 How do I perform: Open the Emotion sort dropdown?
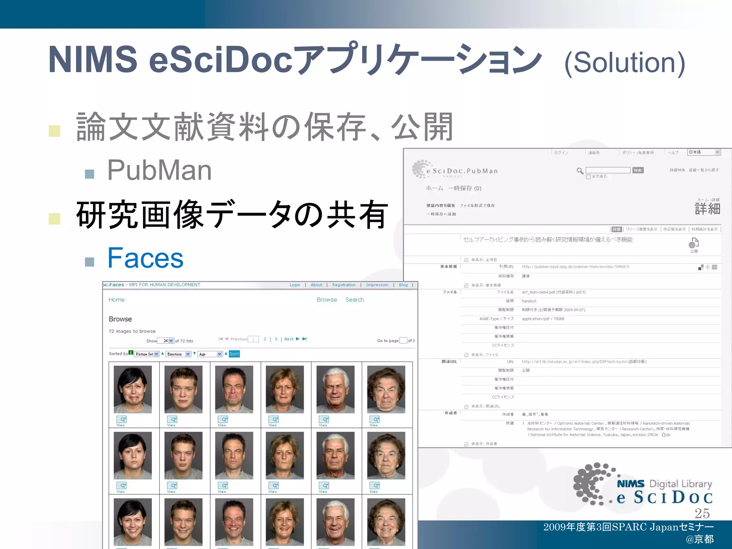pos(178,354)
